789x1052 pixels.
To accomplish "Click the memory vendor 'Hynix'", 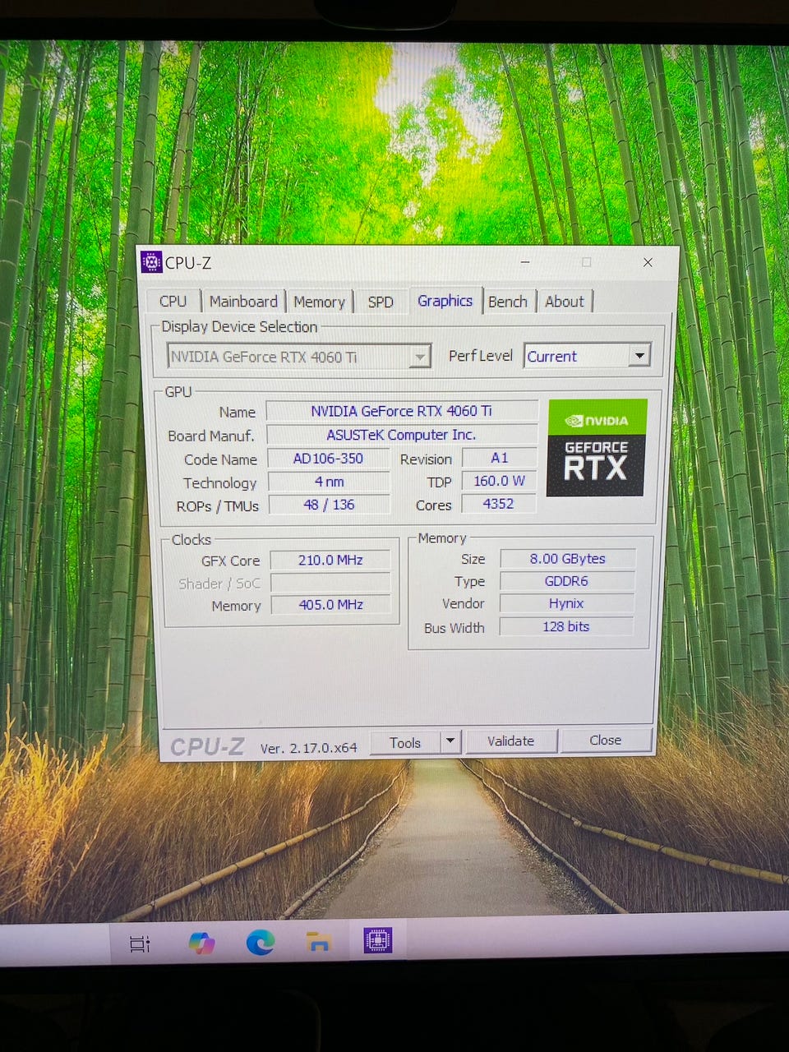I will [x=566, y=603].
